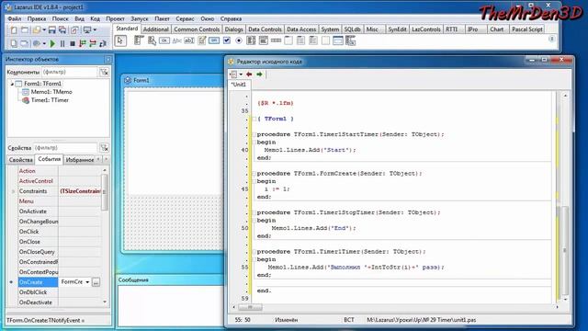Open the Файл menu
The width and height of the screenshot is (588, 331).
15,18
